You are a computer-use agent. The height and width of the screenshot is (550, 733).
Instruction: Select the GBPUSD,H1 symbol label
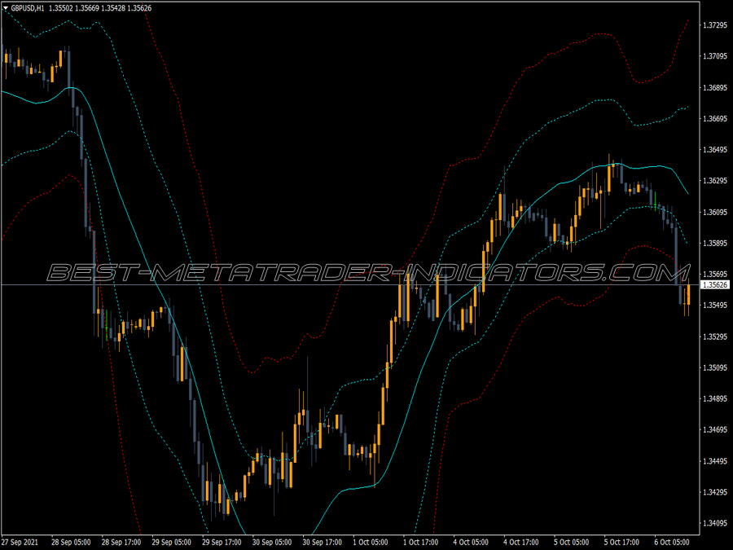pyautogui.click(x=28, y=8)
